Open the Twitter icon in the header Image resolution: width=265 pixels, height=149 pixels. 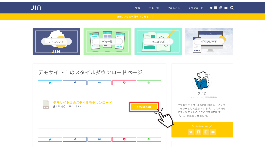[211, 8]
